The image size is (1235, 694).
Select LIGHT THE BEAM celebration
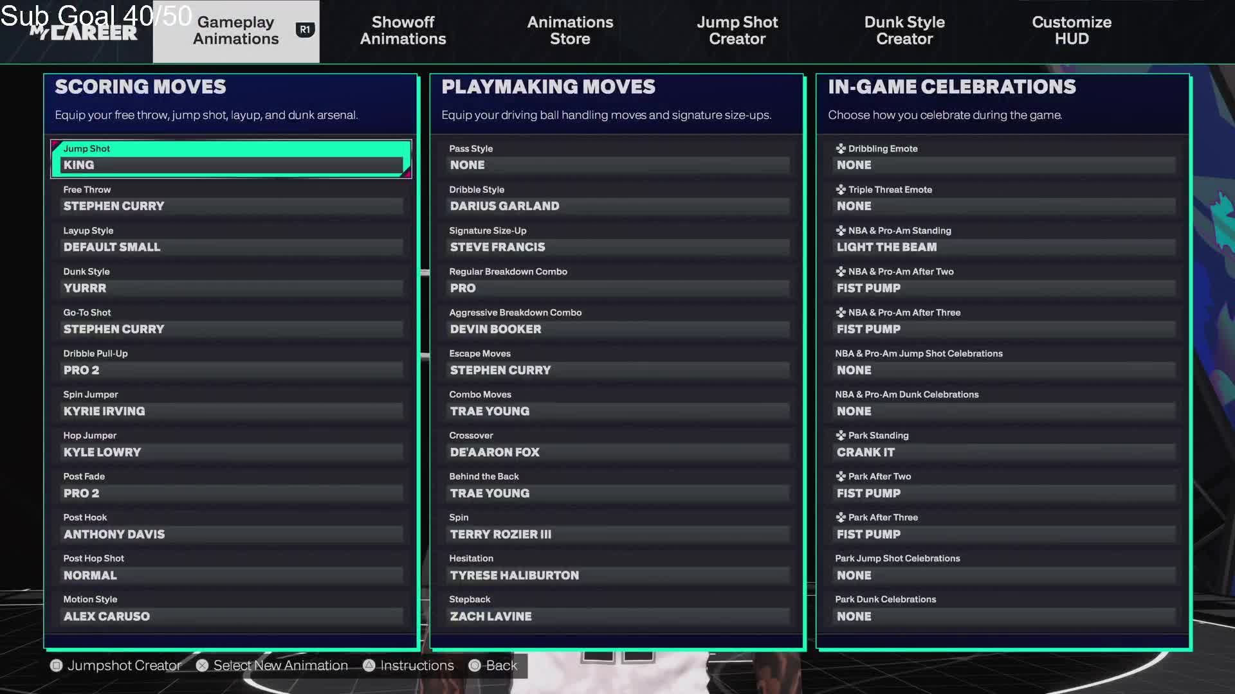[x=1004, y=247]
